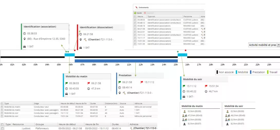Click the blue Prestation bar on the timeline
This screenshot has width=280, height=130.
click(126, 61)
